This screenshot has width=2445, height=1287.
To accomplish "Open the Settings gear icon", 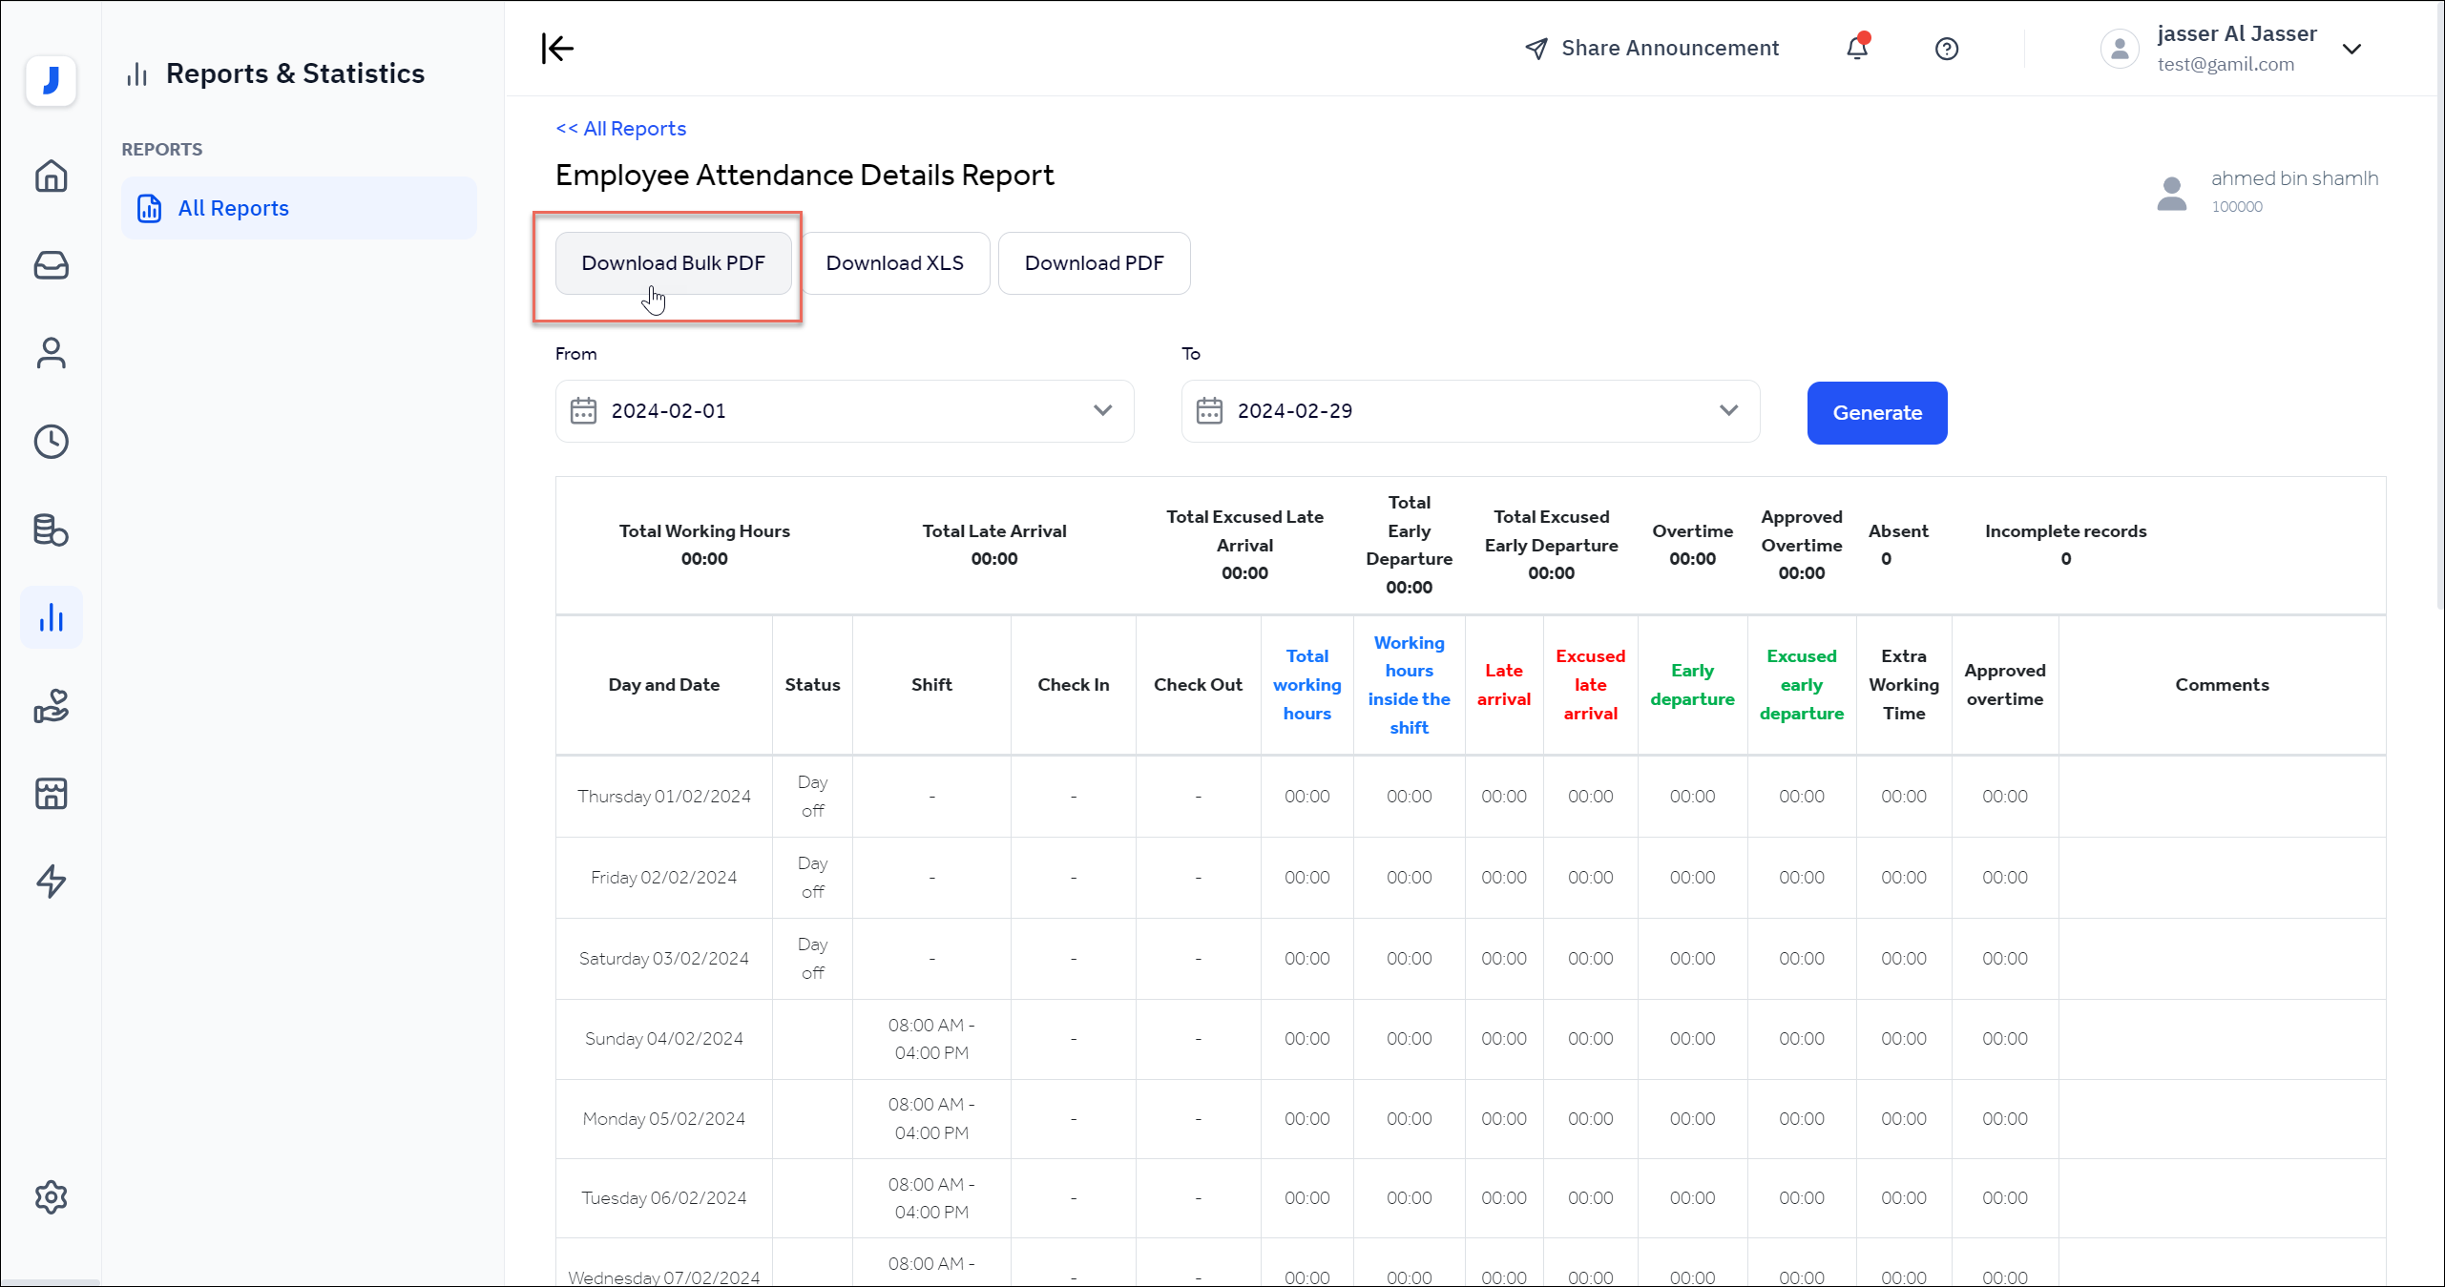I will [x=51, y=1196].
